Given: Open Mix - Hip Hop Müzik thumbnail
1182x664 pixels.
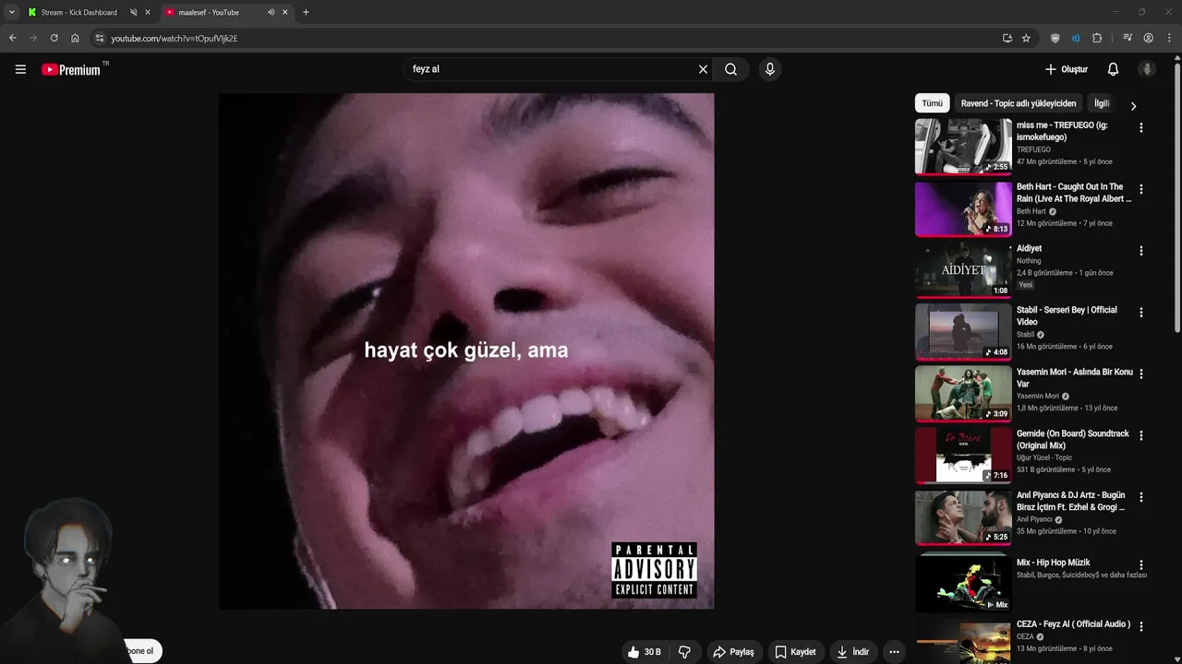Looking at the screenshot, I should 963,582.
